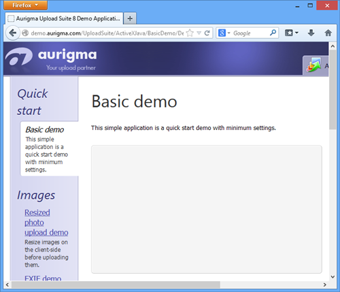Select Basic demo in the sidebar
Viewport: 340px width, 292px height.
click(x=45, y=129)
